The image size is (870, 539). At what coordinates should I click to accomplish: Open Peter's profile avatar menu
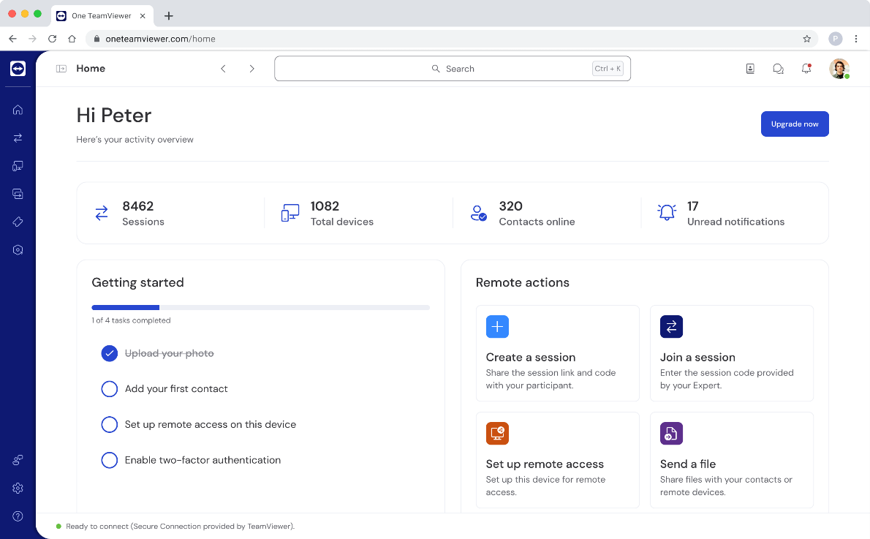coord(839,69)
